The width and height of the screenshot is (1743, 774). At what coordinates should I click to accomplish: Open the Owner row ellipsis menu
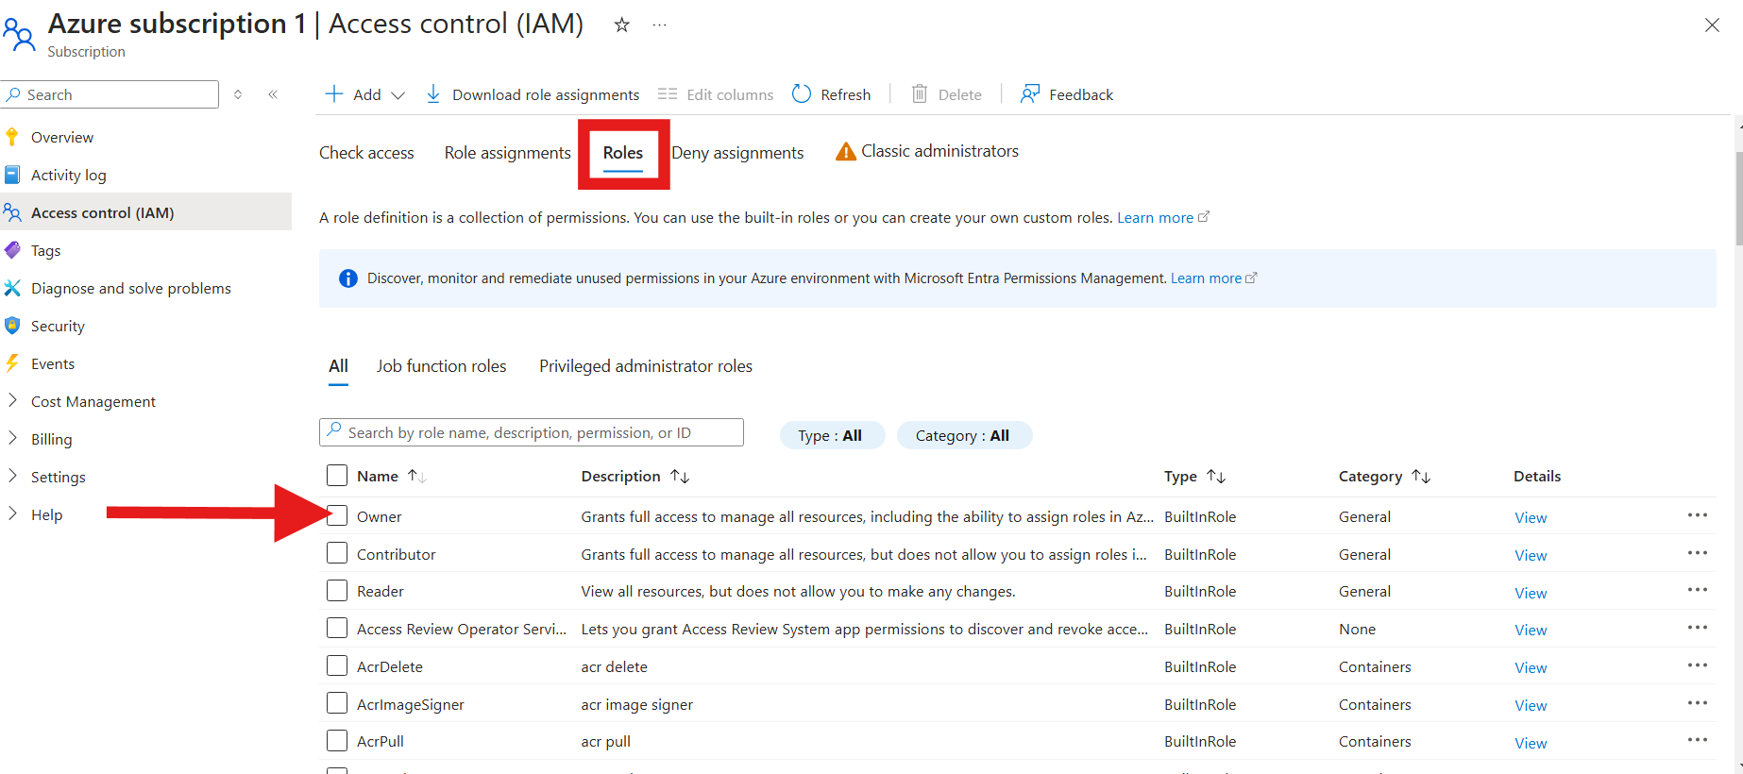[1697, 515]
